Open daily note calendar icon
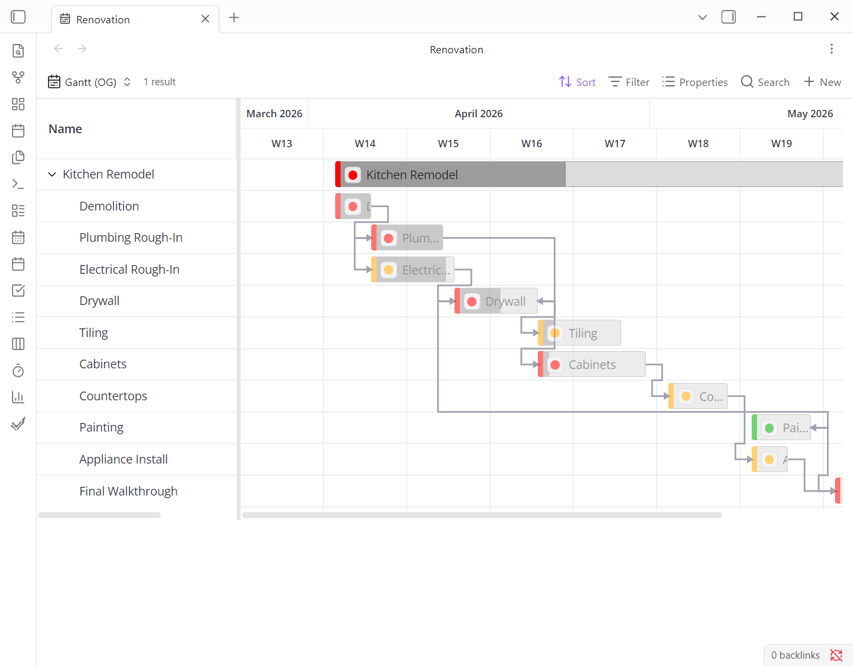This screenshot has width=853, height=666. point(18,131)
